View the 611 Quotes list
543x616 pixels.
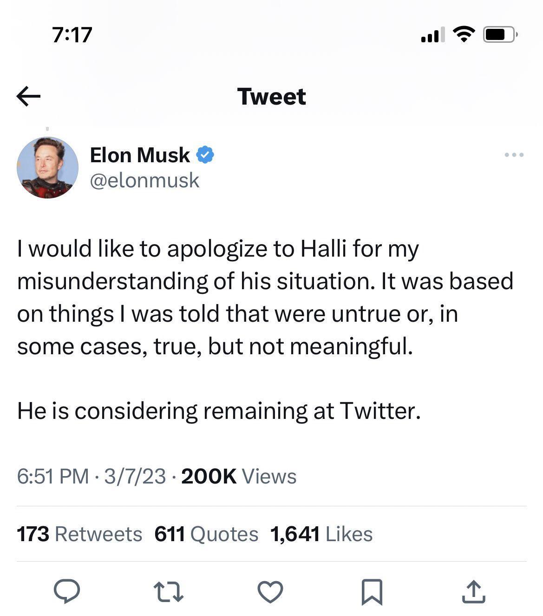pyautogui.click(x=206, y=534)
